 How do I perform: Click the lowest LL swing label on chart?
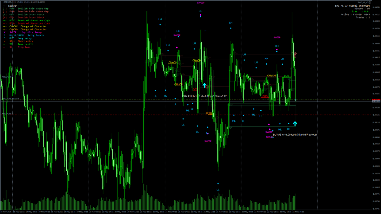[x=218, y=190]
